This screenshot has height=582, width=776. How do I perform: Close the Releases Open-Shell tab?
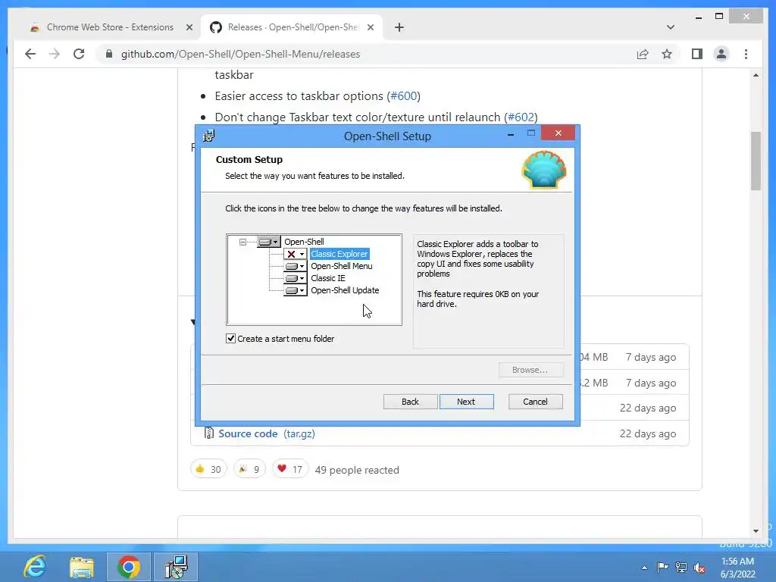click(x=370, y=28)
